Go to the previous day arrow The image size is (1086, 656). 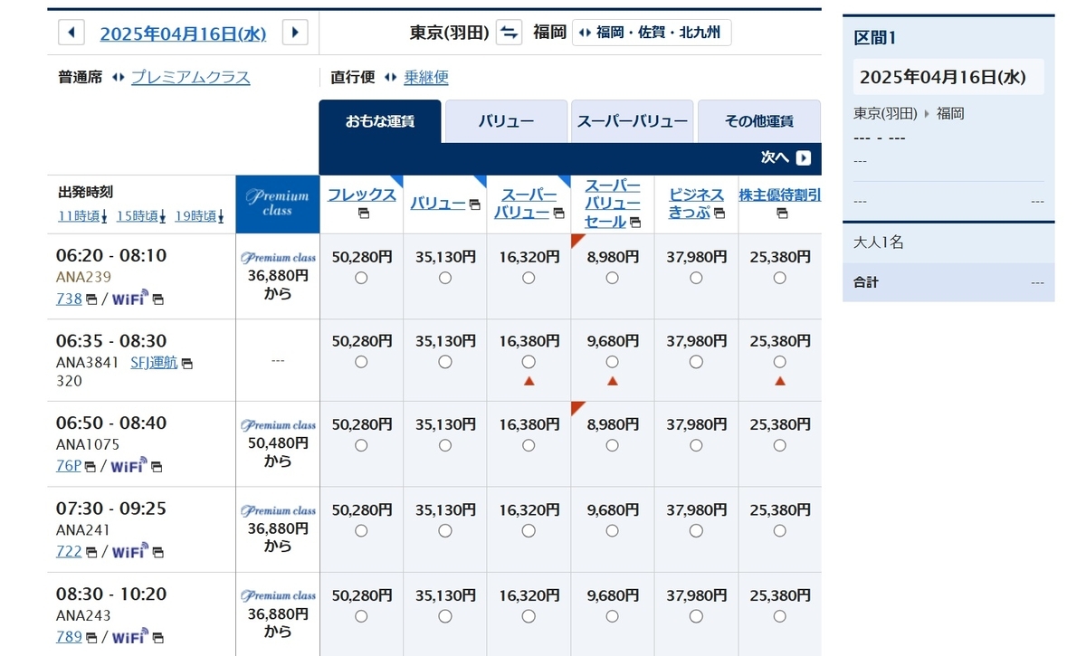pyautogui.click(x=71, y=33)
